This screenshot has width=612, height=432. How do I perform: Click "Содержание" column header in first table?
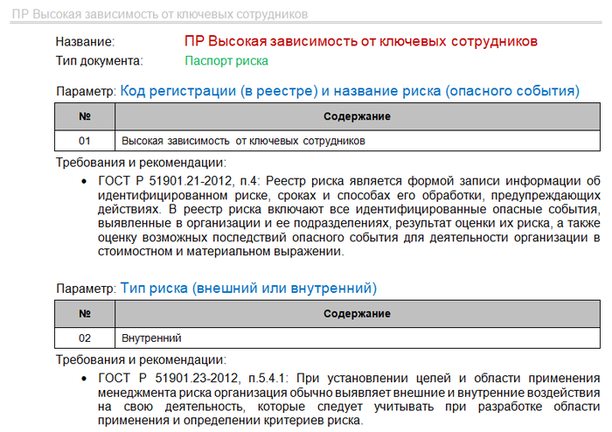click(x=357, y=116)
